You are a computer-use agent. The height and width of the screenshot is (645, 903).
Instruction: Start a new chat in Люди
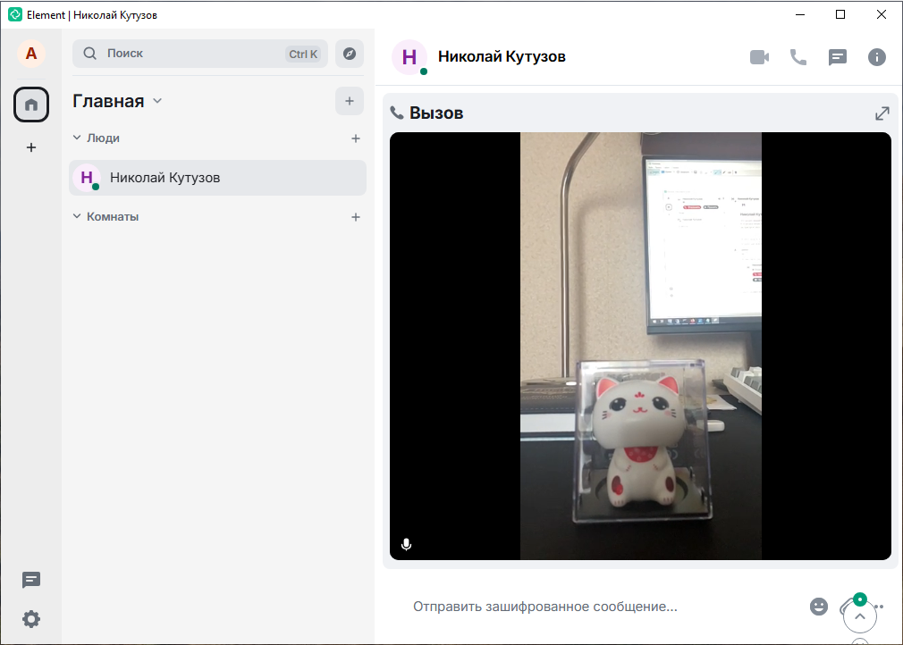pyautogui.click(x=356, y=138)
